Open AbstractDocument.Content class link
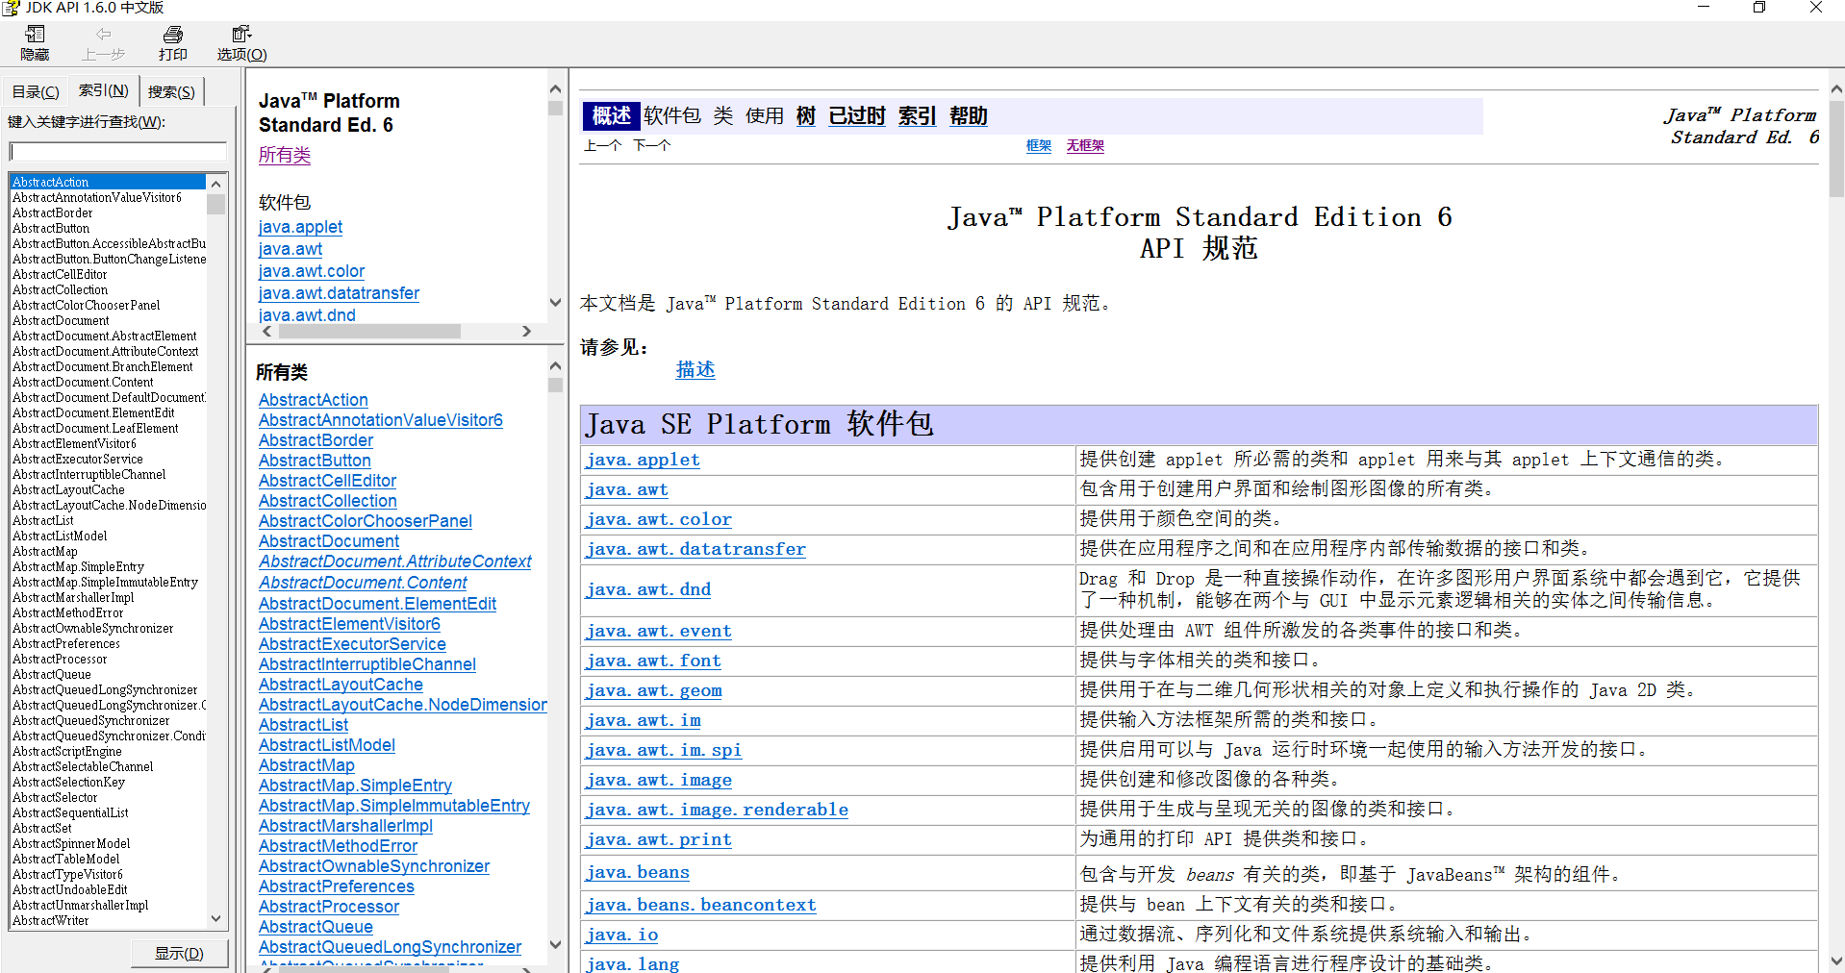This screenshot has height=973, width=1845. (x=363, y=583)
